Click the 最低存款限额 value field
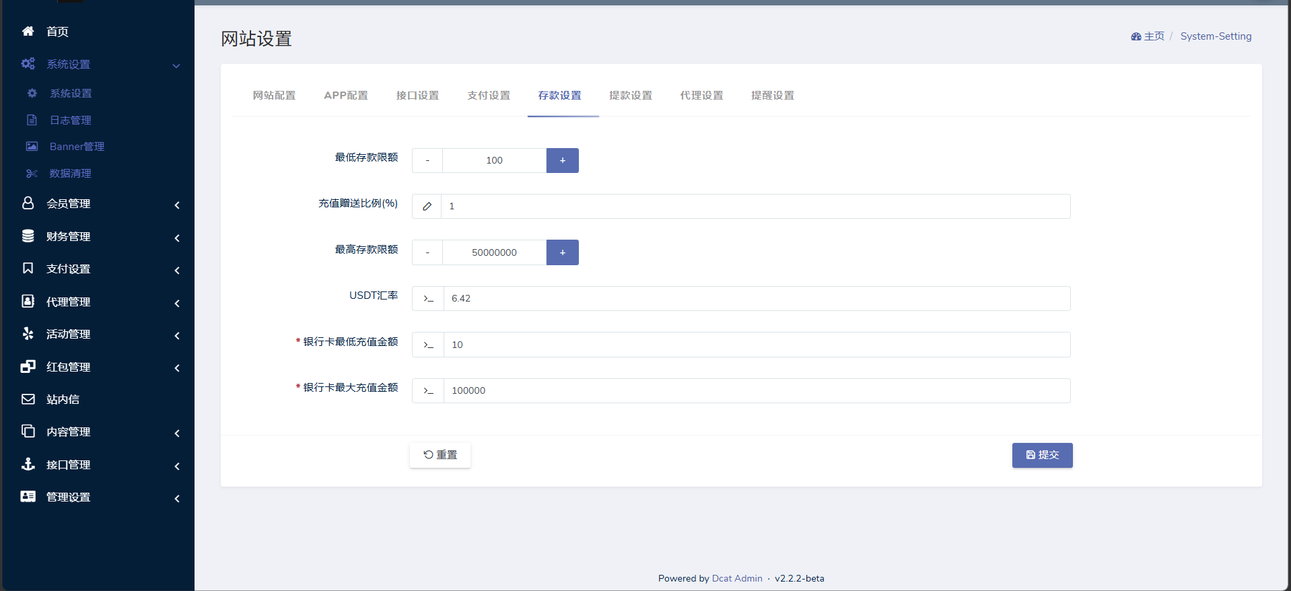1291x591 pixels. [494, 160]
